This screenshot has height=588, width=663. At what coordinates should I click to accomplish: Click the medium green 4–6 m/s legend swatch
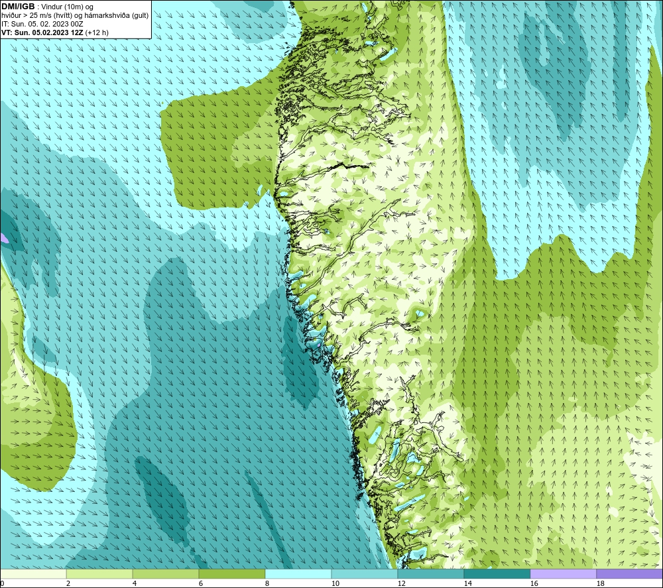coord(166,573)
